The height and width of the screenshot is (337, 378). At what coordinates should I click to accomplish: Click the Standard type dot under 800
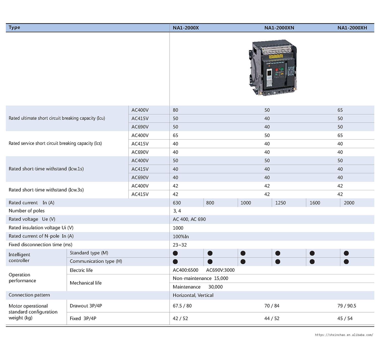tap(210, 253)
